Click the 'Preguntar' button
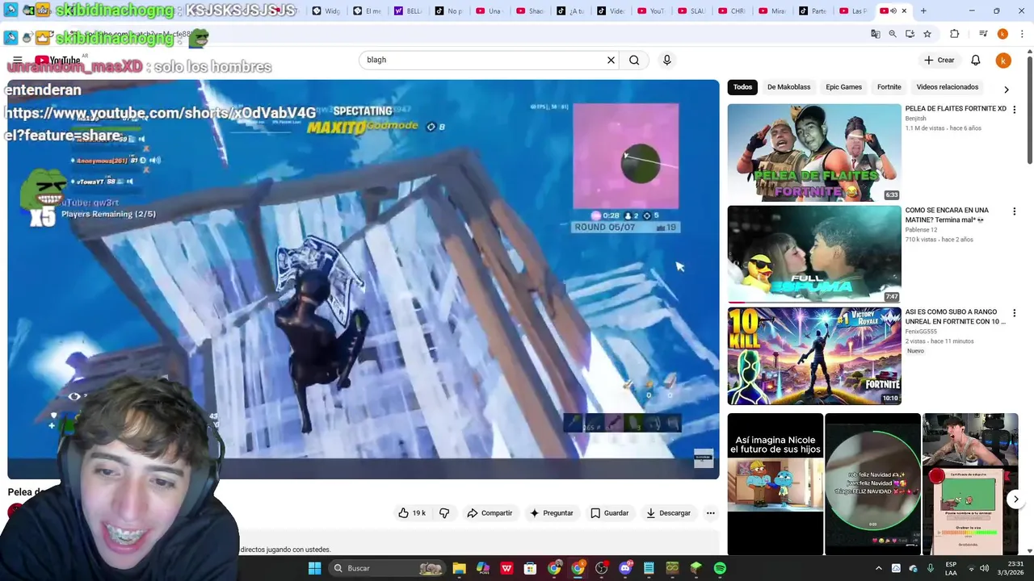 coord(551,513)
